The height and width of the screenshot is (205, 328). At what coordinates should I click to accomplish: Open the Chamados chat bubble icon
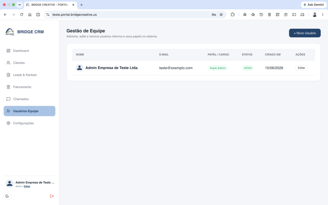tap(8, 99)
